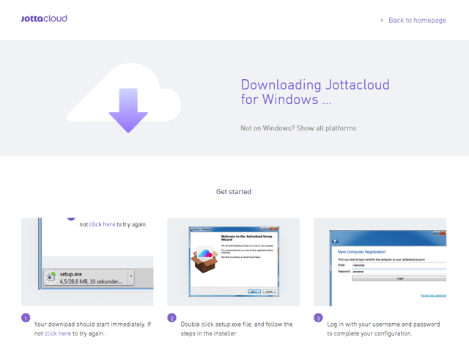Click the 'Double click setup.exe file' instruction text
The image size is (469, 348).
(237, 328)
